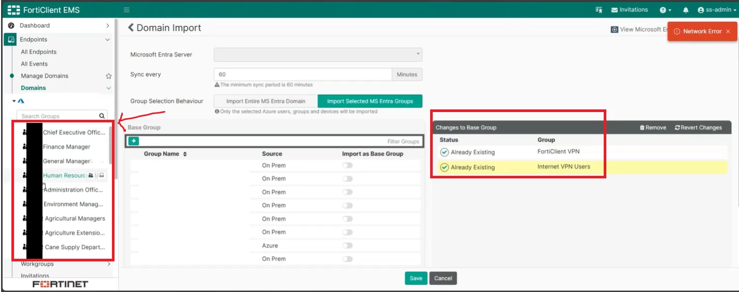This screenshot has width=739, height=292.
Task: Expand the Workgroups chevron
Action: 109,264
